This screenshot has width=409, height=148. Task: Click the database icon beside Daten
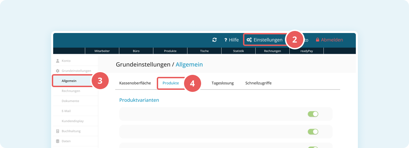[x=58, y=141]
